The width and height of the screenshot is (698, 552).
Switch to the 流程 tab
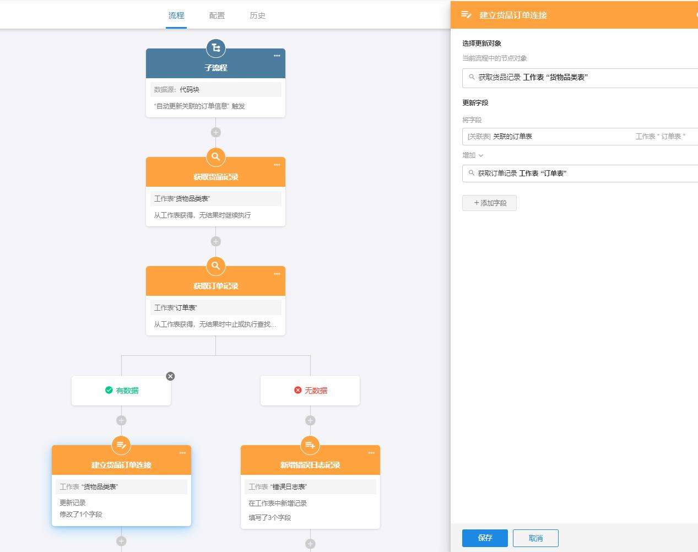(176, 15)
